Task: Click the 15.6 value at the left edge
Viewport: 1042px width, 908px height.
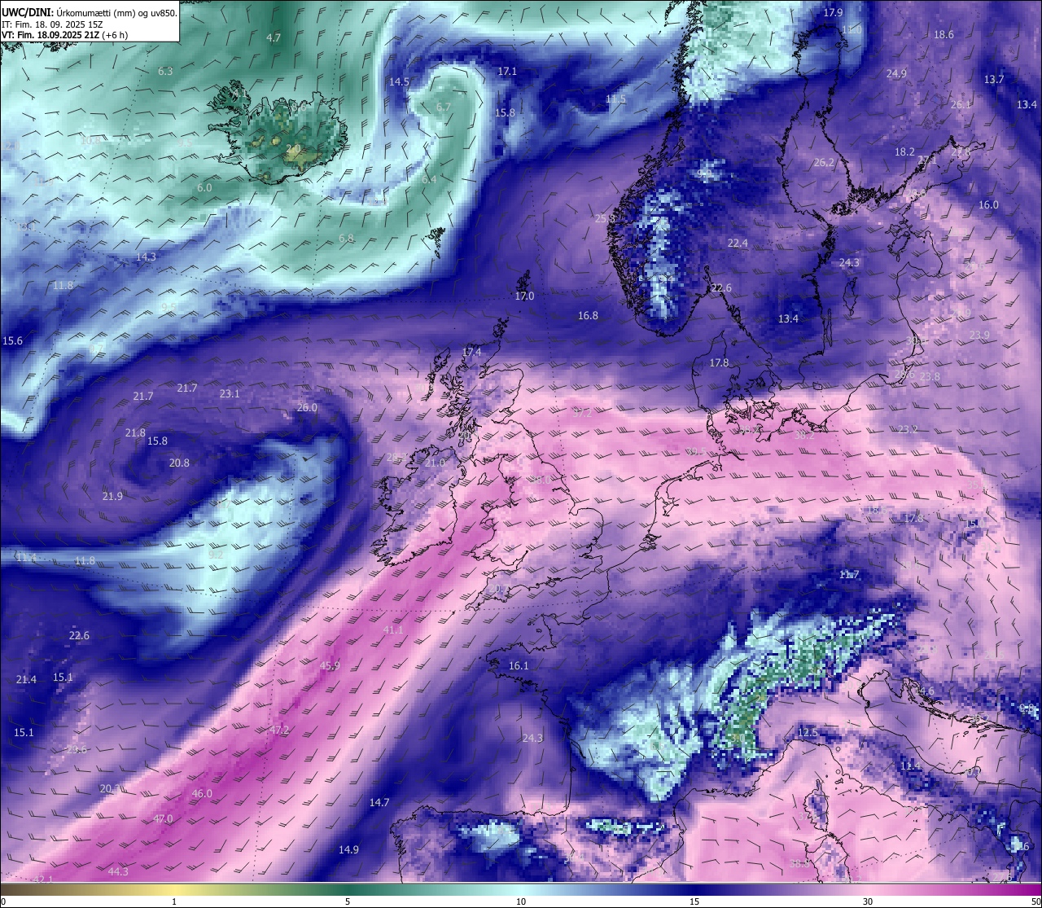Action: pos(13,341)
